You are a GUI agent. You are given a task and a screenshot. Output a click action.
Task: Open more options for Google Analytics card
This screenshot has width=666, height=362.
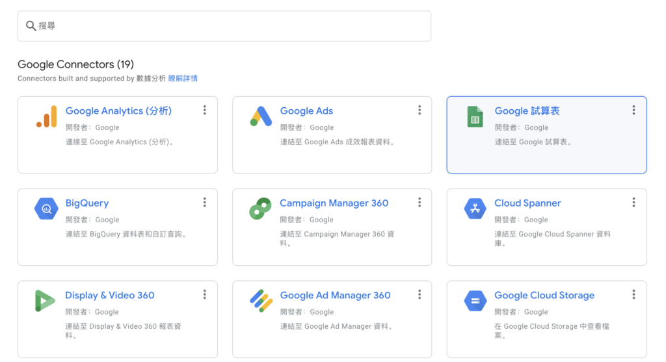tap(205, 110)
